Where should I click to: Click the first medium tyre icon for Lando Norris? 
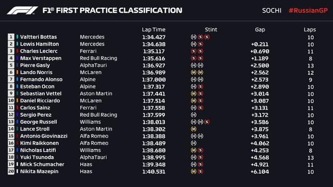[194, 72]
